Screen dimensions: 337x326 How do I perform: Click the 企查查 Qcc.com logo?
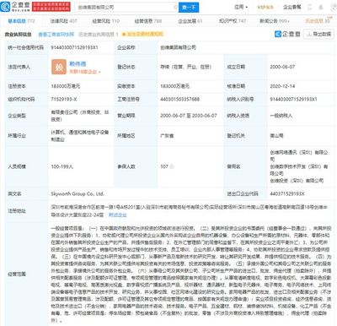(x=15, y=7)
